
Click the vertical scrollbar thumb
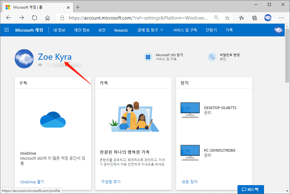click(x=287, y=56)
